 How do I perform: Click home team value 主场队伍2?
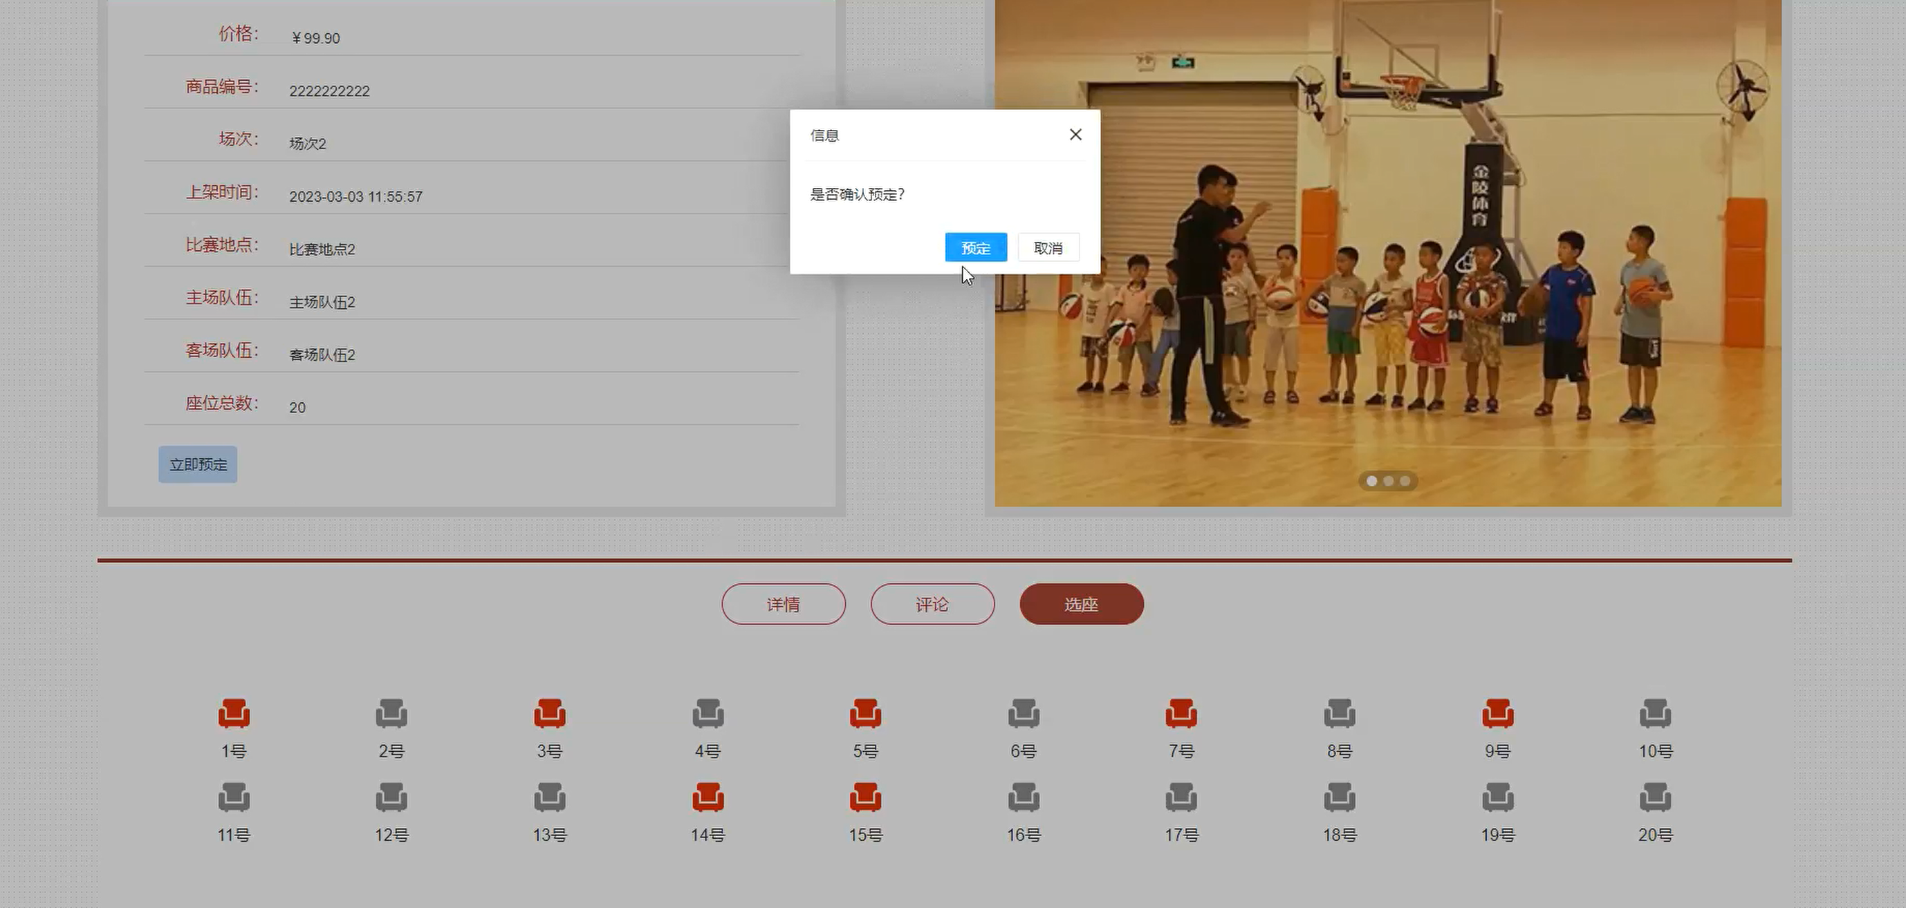[322, 302]
